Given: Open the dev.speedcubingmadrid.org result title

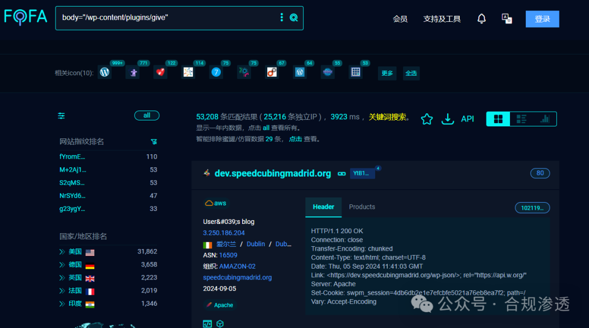Looking at the screenshot, I should (273, 173).
